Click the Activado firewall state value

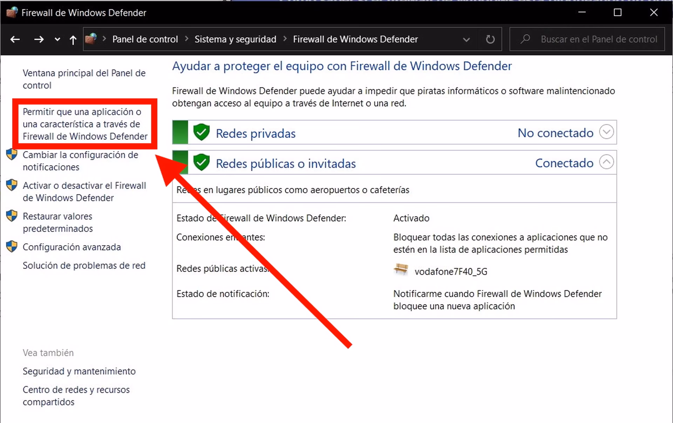[411, 218]
